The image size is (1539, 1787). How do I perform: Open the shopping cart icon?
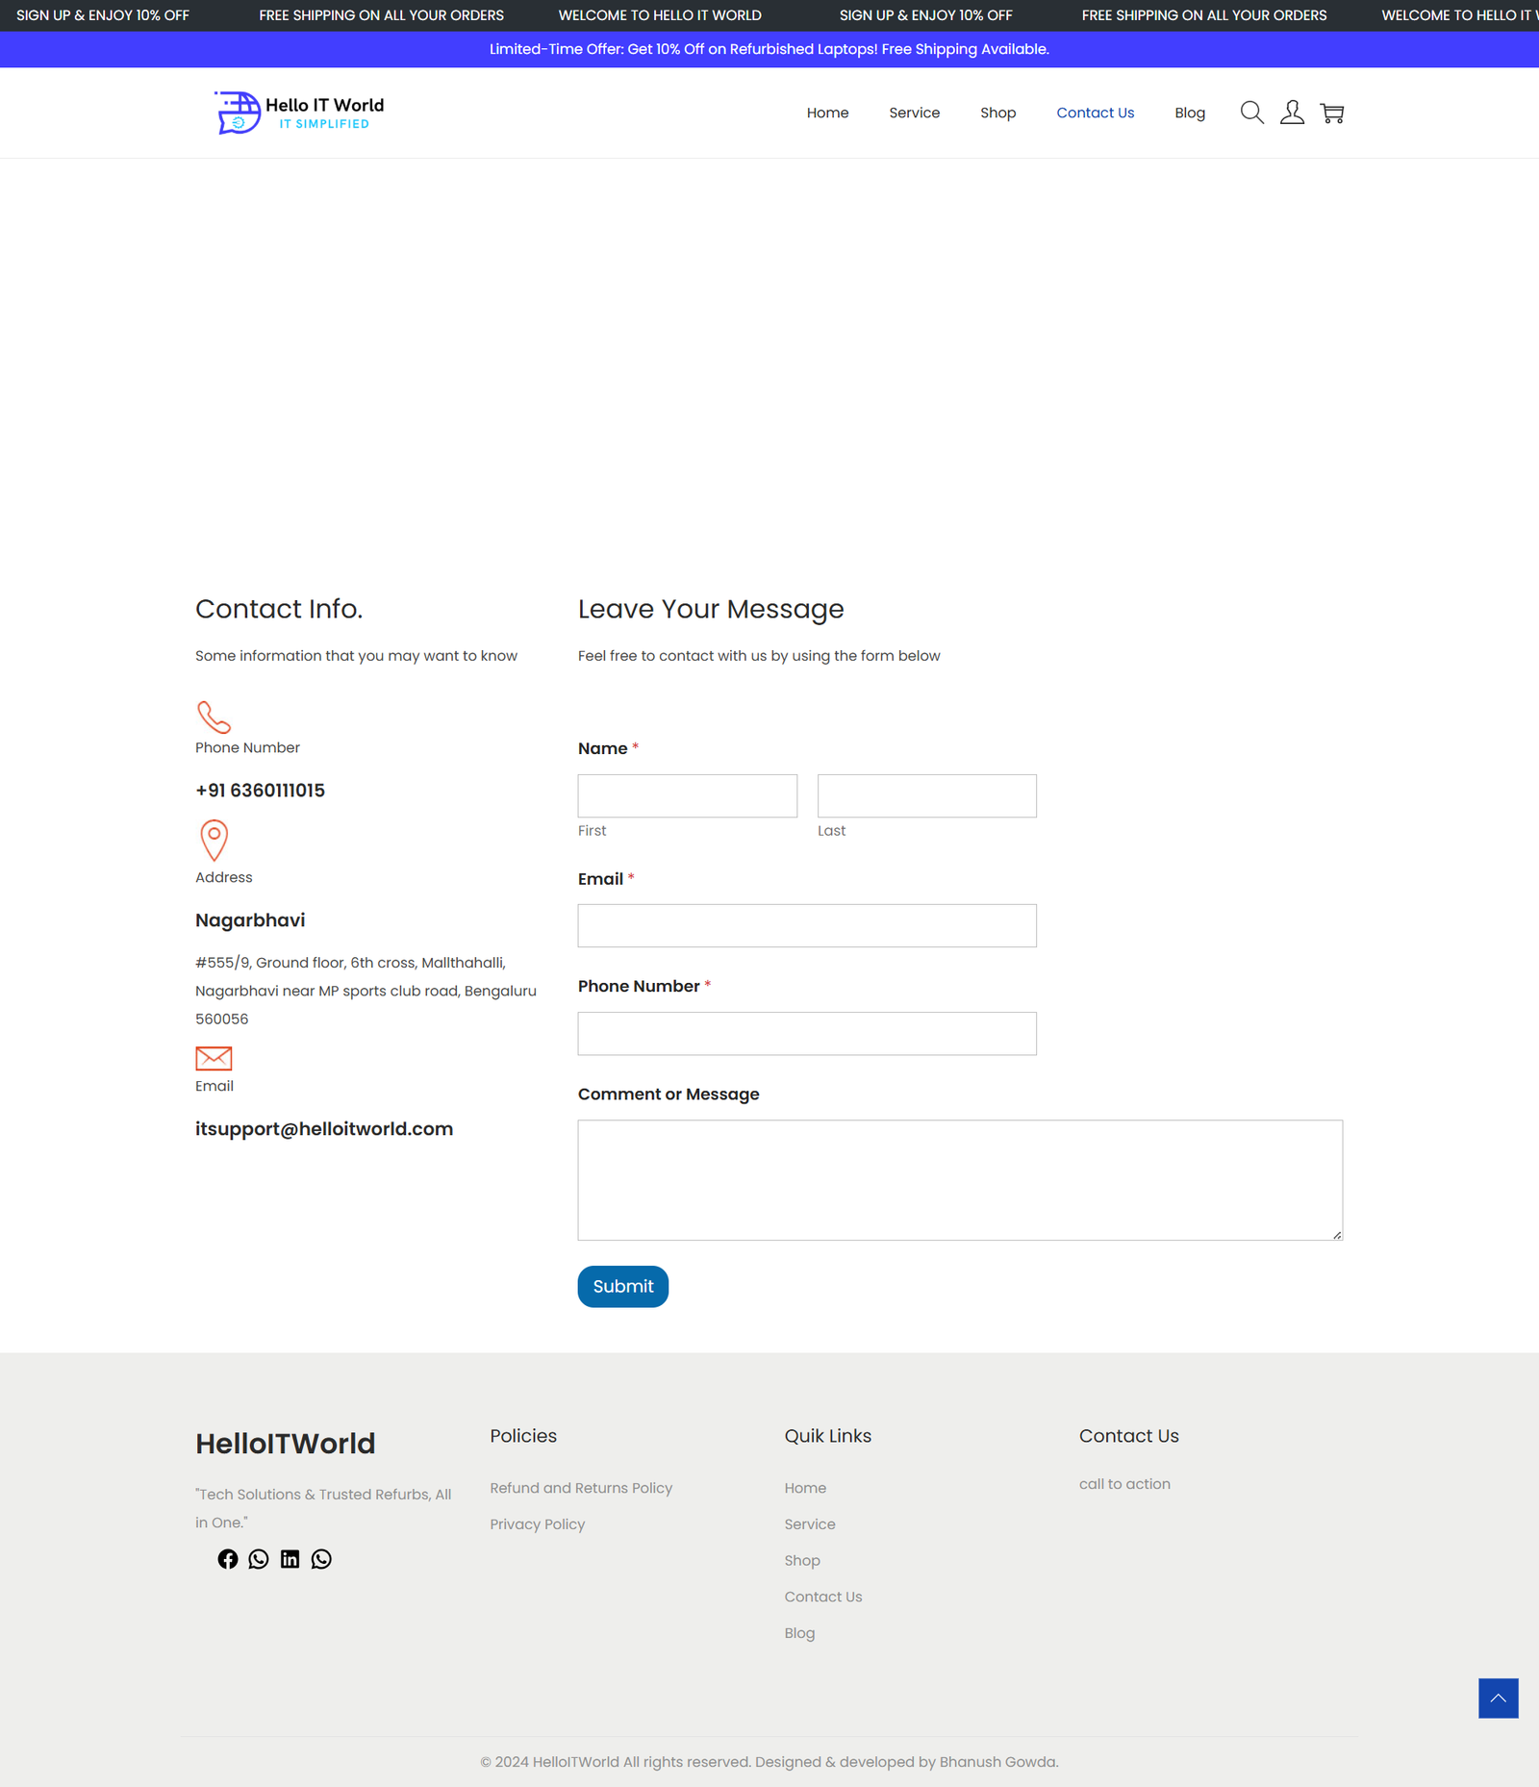[x=1332, y=113]
